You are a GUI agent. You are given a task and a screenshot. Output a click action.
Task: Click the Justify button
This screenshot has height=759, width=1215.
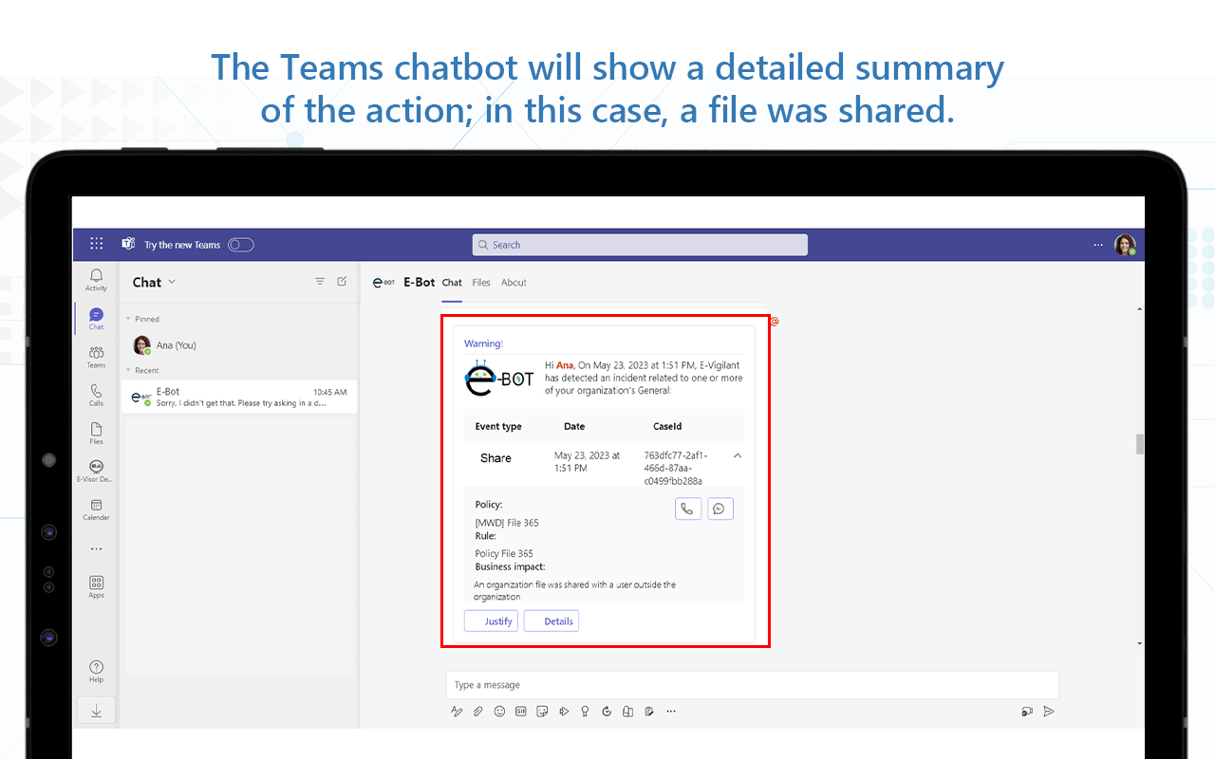tap(491, 621)
